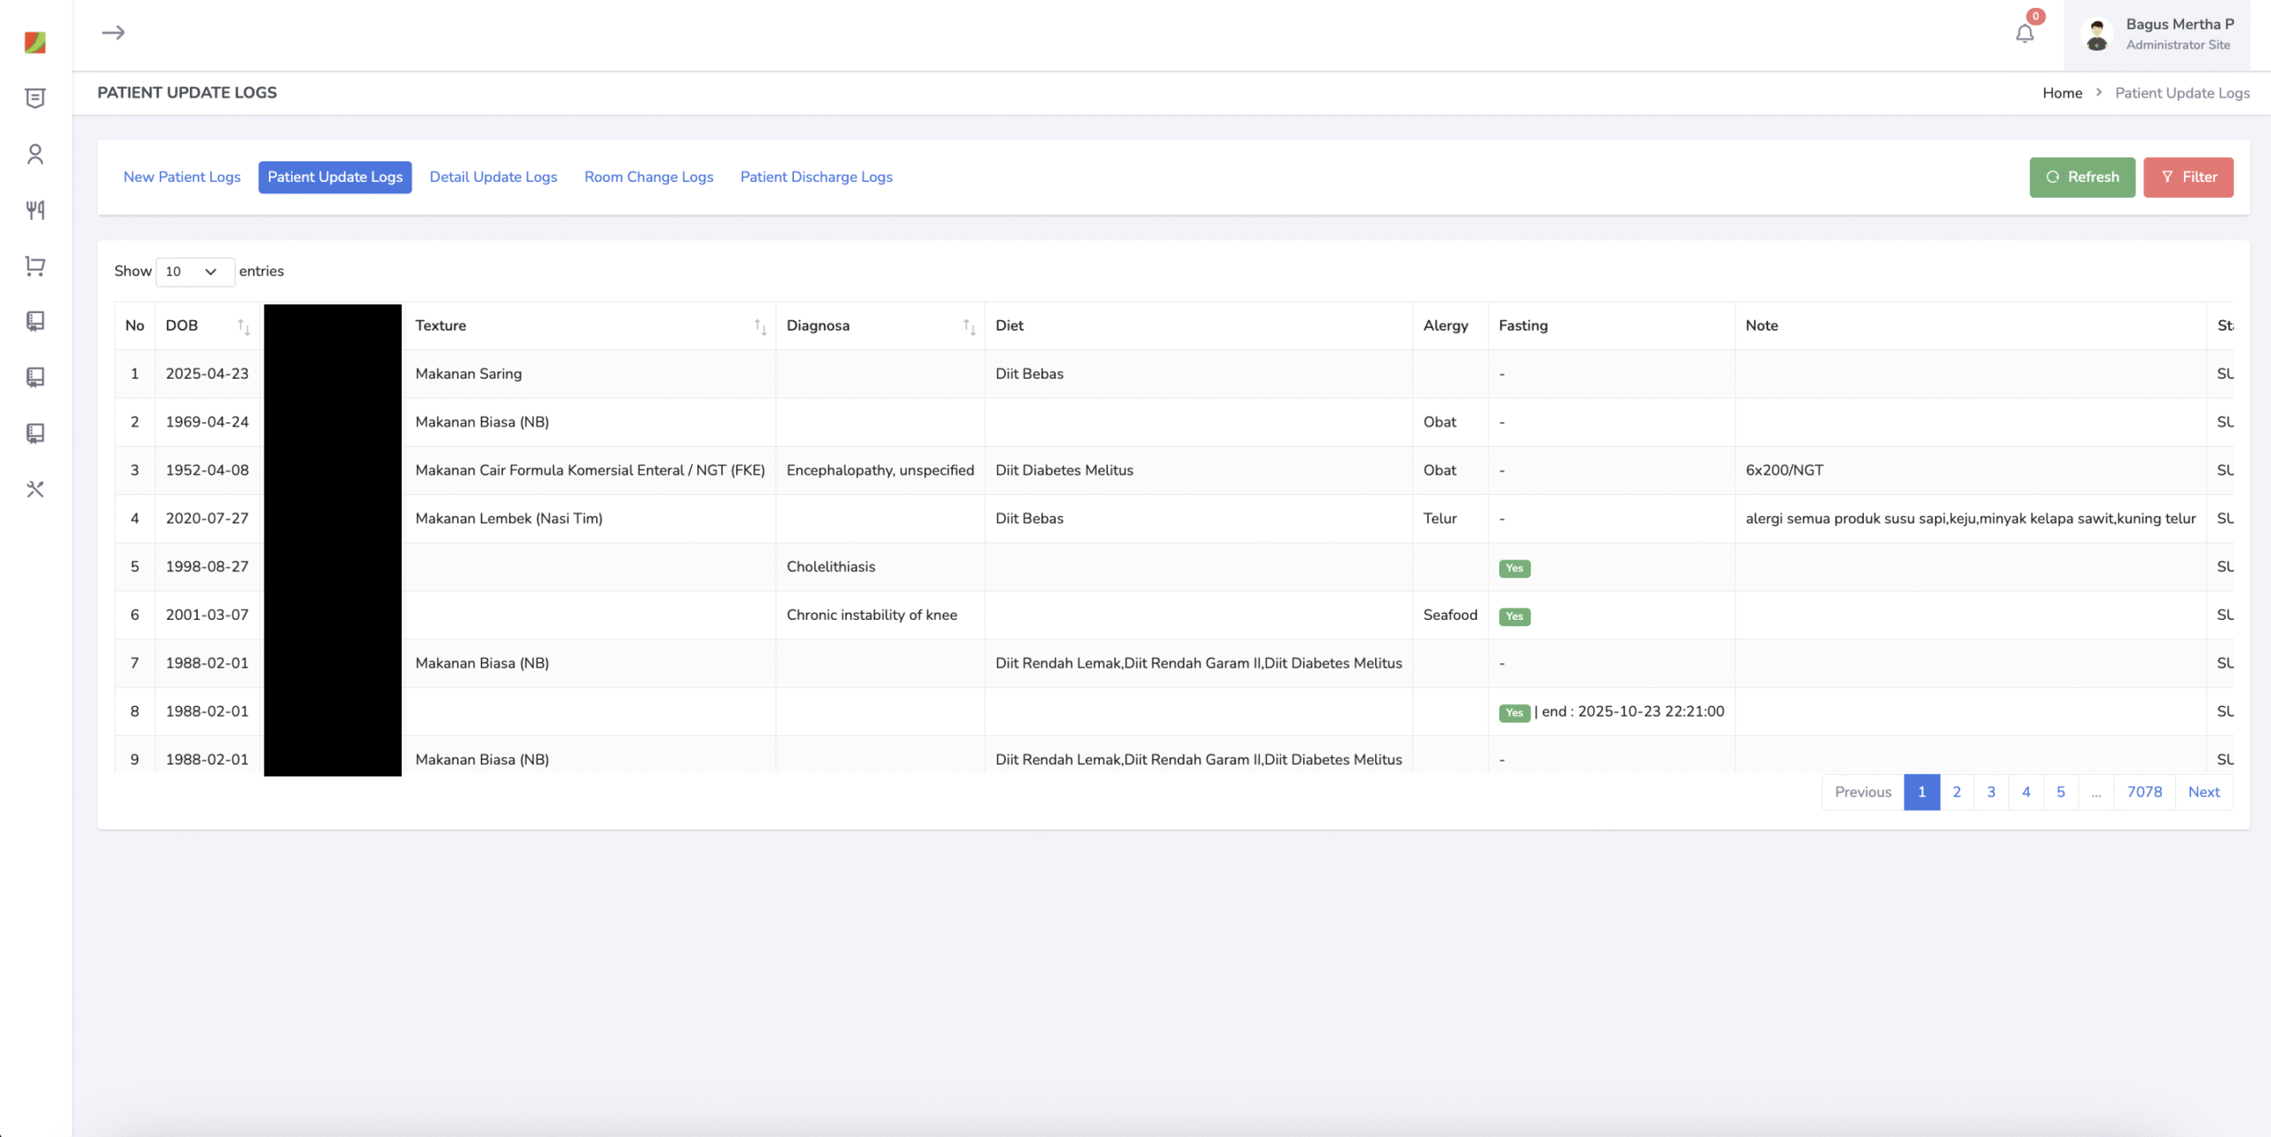
Task: Open notifications via the bell icon
Action: pos(2024,34)
